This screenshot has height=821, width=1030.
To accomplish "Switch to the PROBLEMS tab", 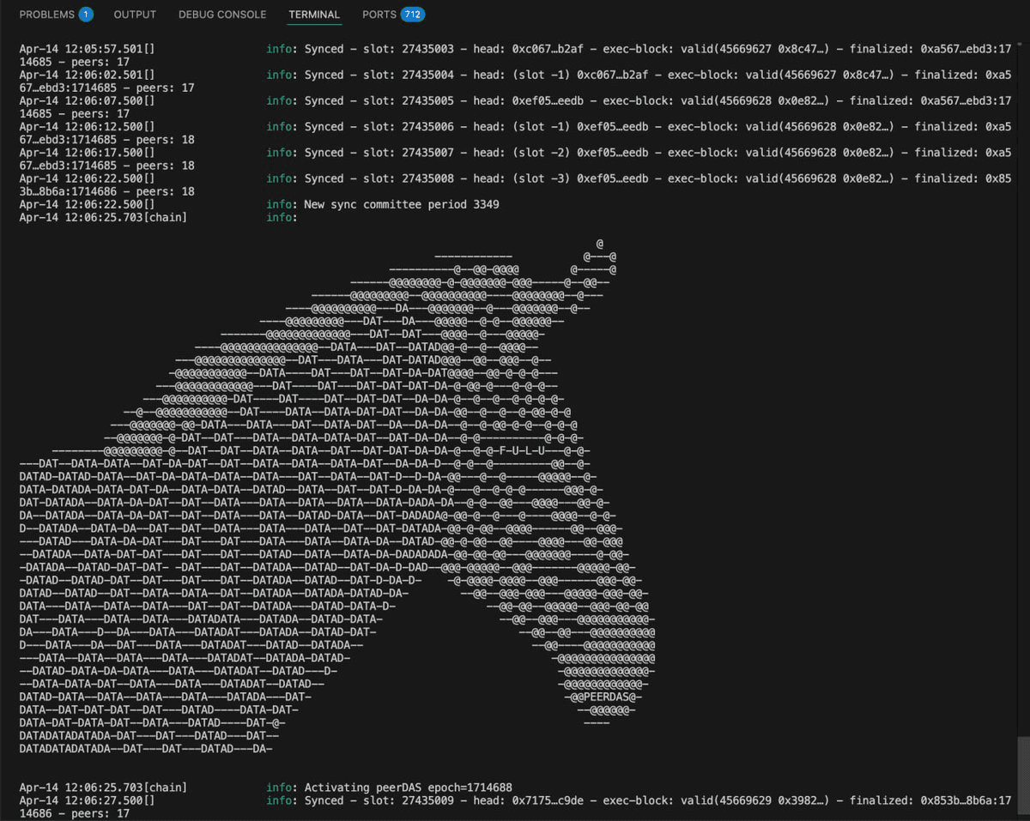I will tap(46, 15).
